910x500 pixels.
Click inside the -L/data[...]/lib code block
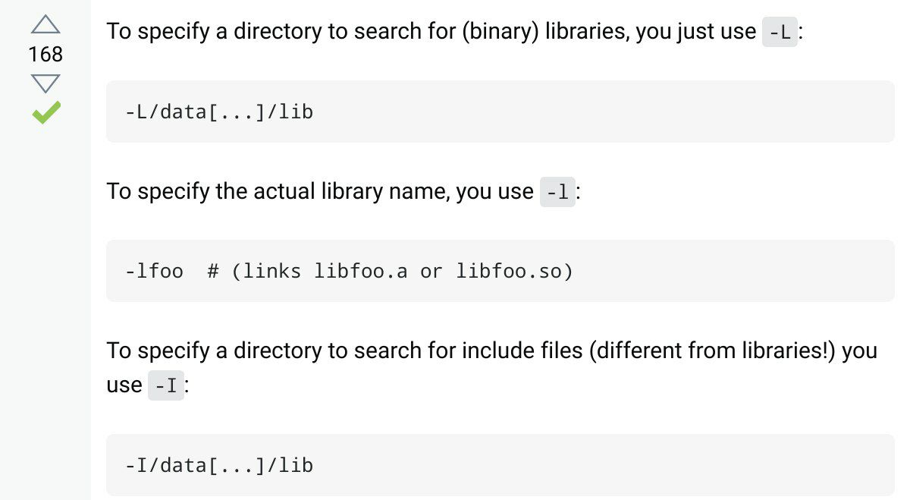coord(500,112)
